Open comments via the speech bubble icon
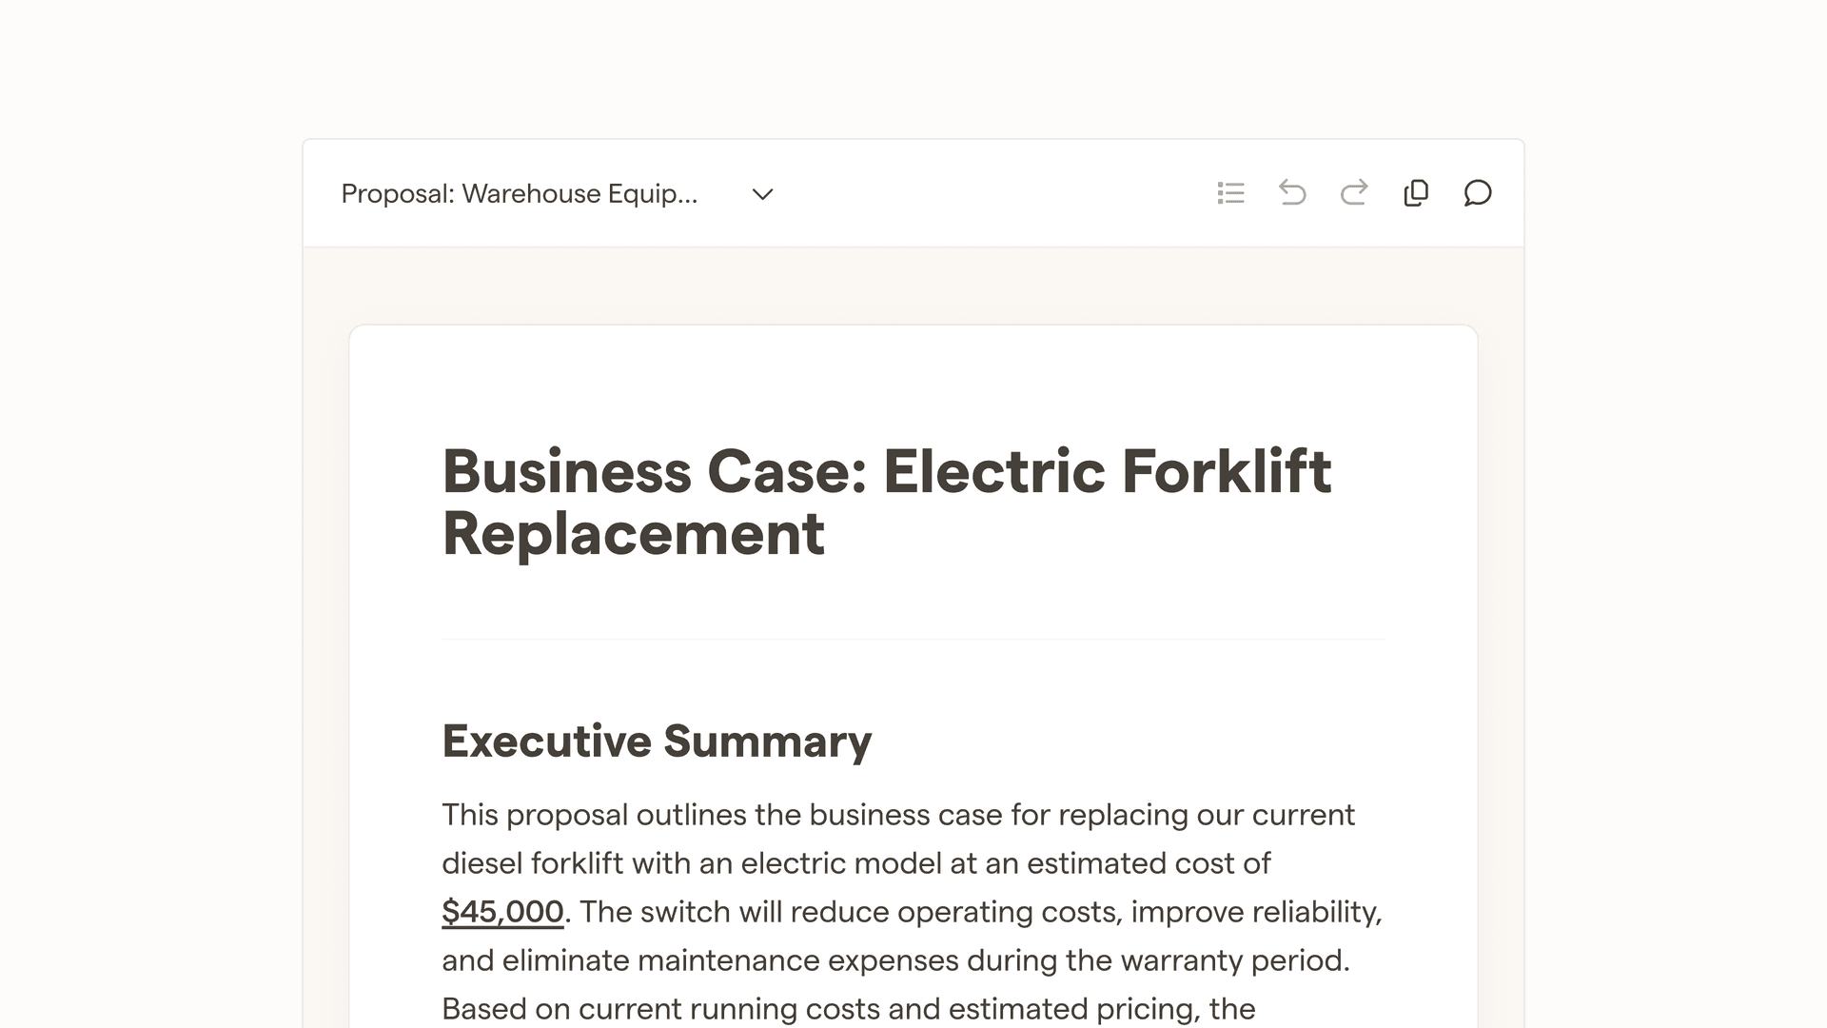This screenshot has height=1028, width=1827. [1478, 193]
